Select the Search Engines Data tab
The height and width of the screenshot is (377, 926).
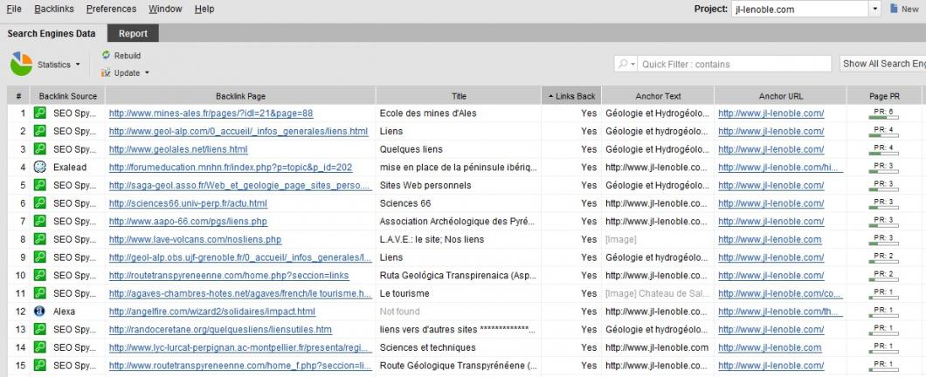point(52,34)
